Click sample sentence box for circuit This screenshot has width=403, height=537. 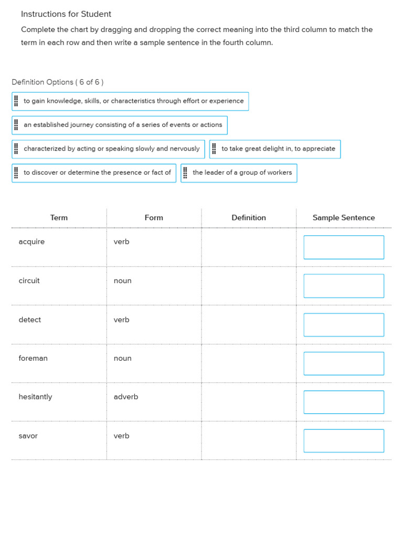344,286
